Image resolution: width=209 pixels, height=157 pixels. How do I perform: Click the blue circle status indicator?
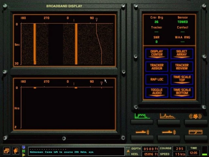[x=24, y=147]
